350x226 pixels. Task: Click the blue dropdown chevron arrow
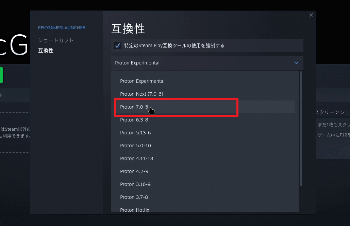[296, 63]
